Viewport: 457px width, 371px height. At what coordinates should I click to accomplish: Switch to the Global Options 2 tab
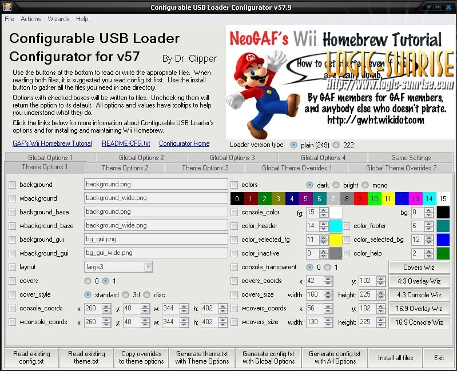tap(141, 158)
